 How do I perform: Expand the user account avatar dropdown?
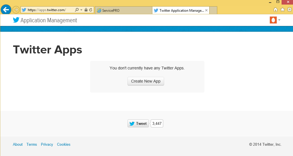click(x=275, y=20)
